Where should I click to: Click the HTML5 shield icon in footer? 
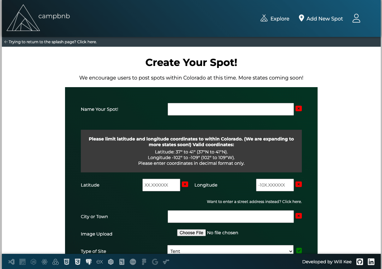pyautogui.click(x=67, y=262)
